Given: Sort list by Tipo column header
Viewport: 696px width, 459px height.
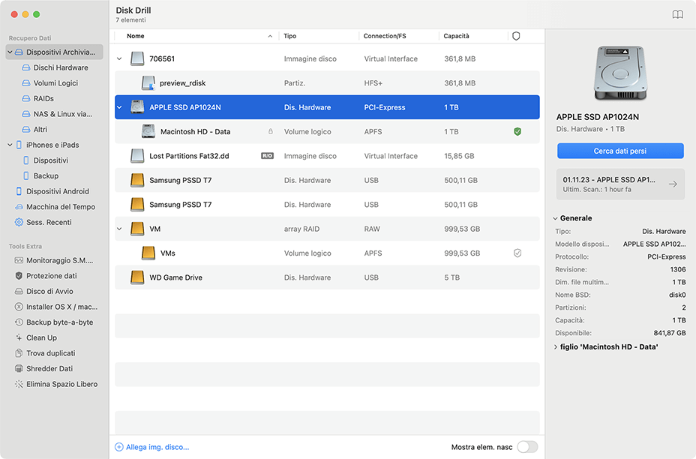Looking at the screenshot, I should (x=289, y=36).
